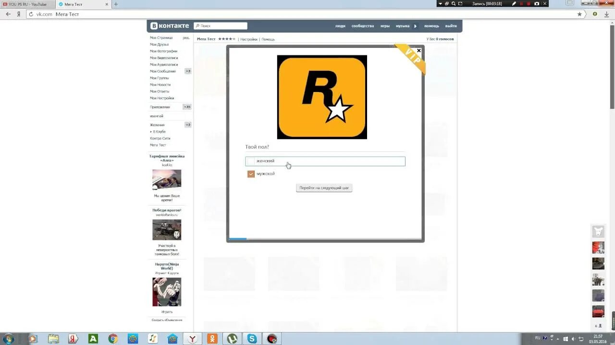Image resolution: width=615 pixels, height=345 pixels.
Task: Click the +35 badge next to Приложения
Action: [187, 107]
